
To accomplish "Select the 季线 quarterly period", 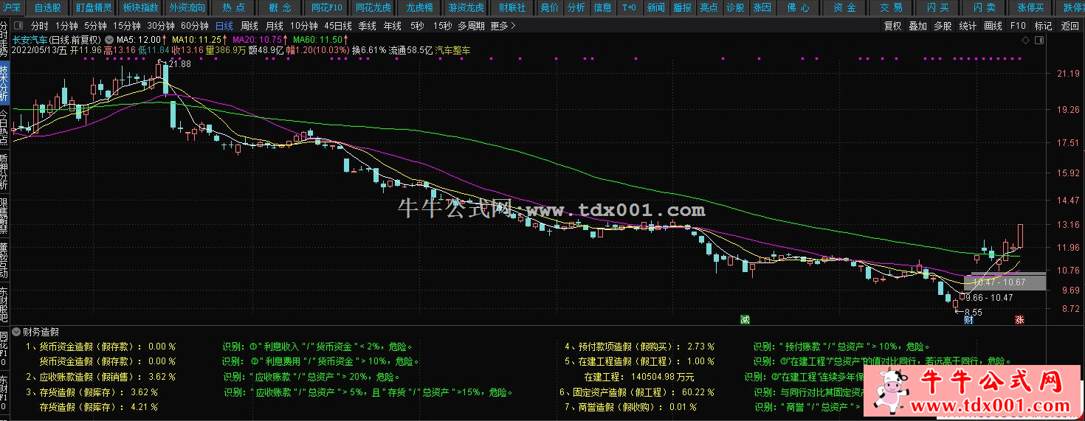I will 367,27.
